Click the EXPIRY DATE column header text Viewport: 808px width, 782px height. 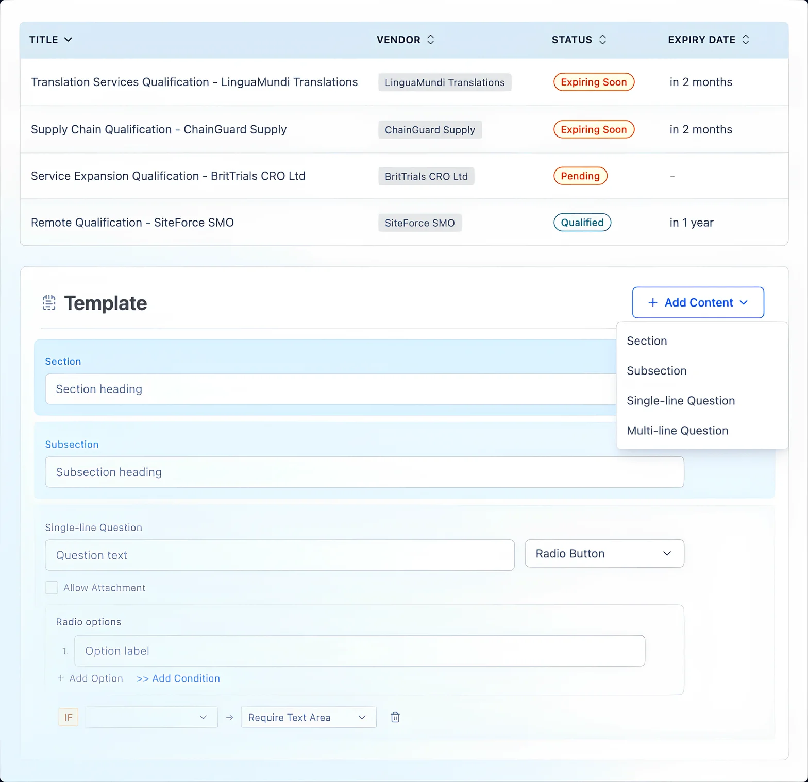pyautogui.click(x=701, y=40)
